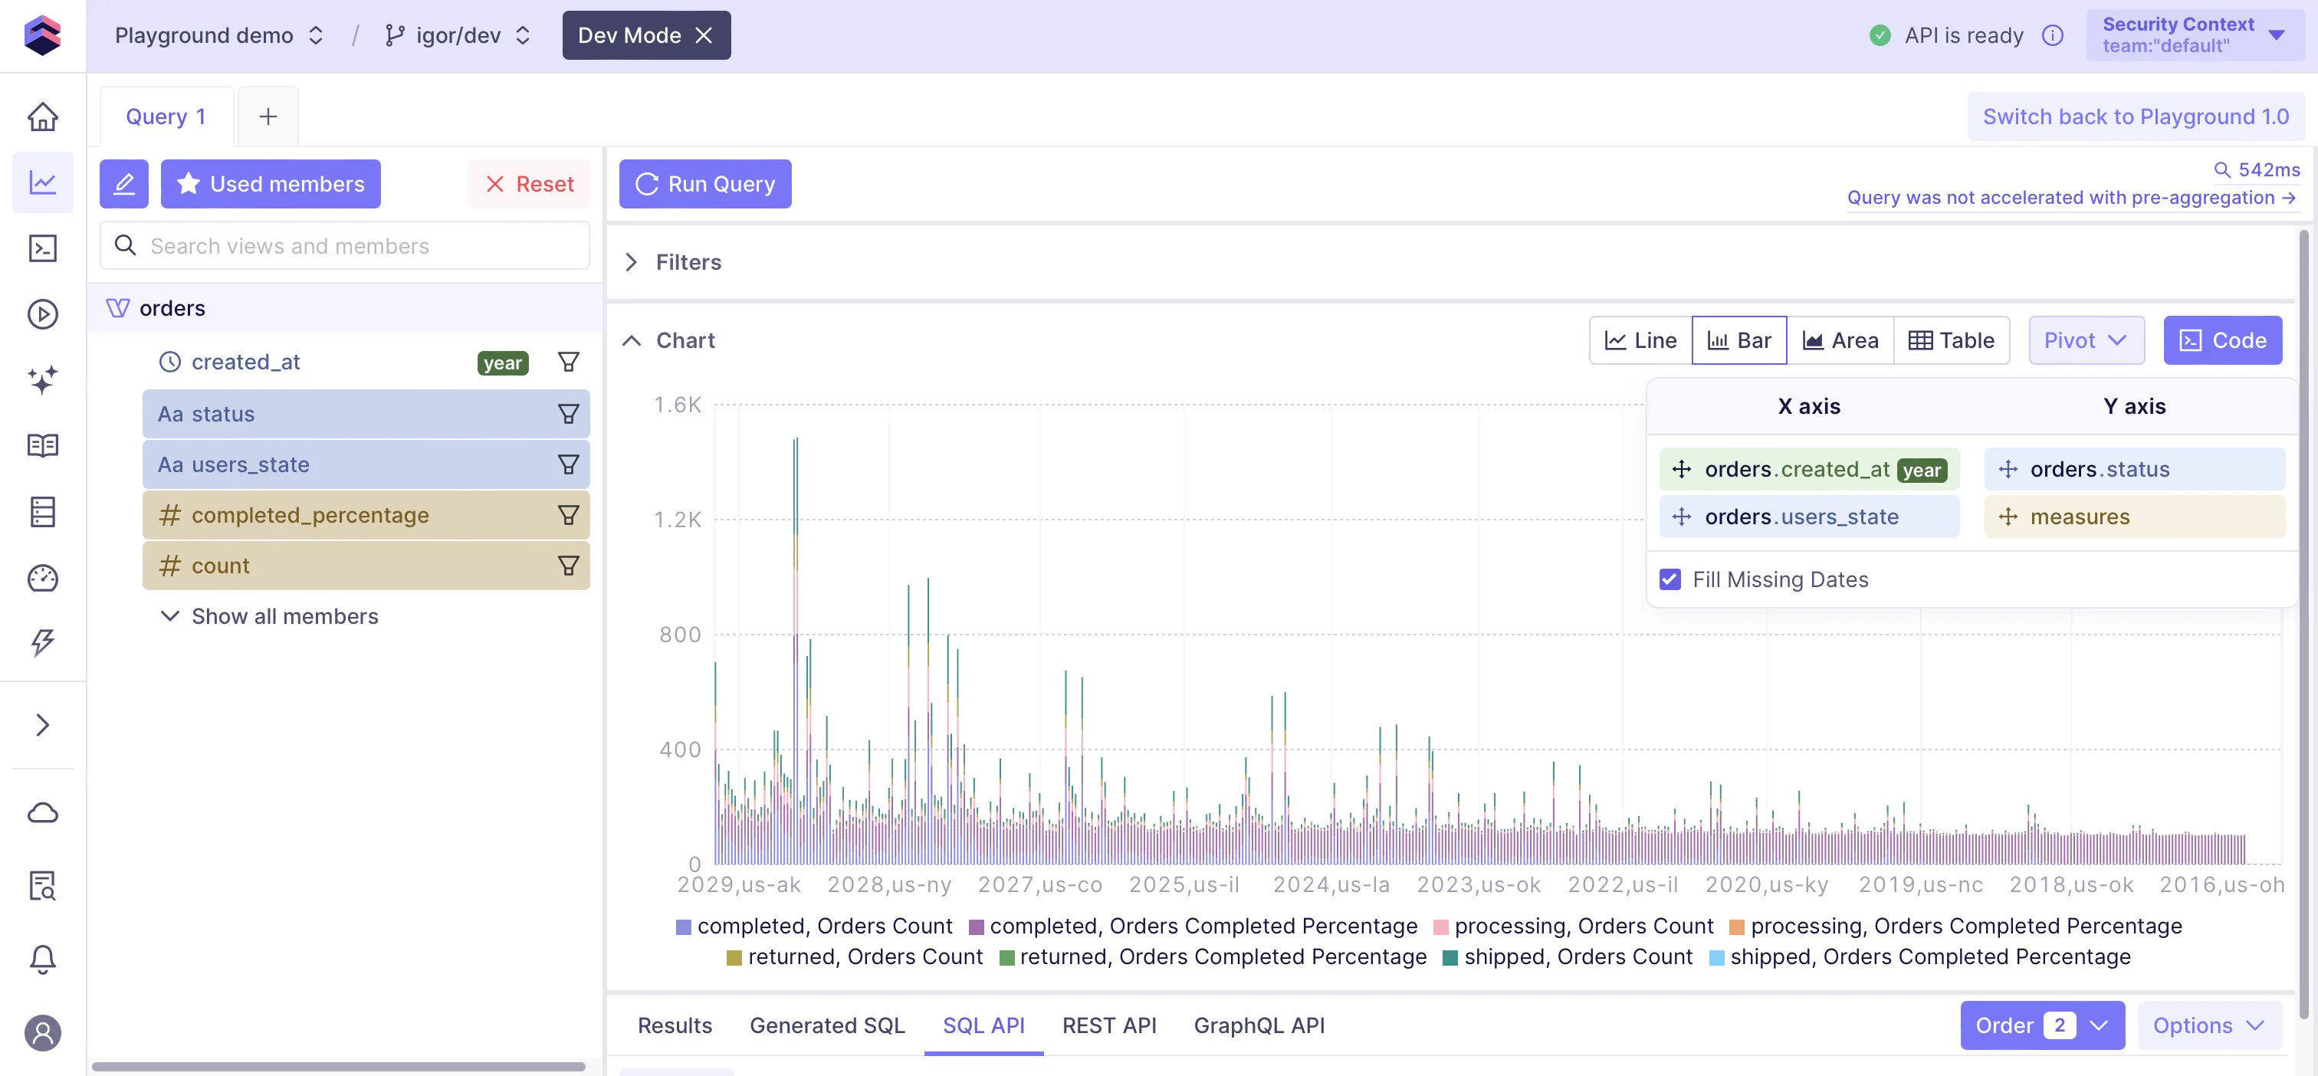Switch to the Generated SQL tab

(x=826, y=1025)
